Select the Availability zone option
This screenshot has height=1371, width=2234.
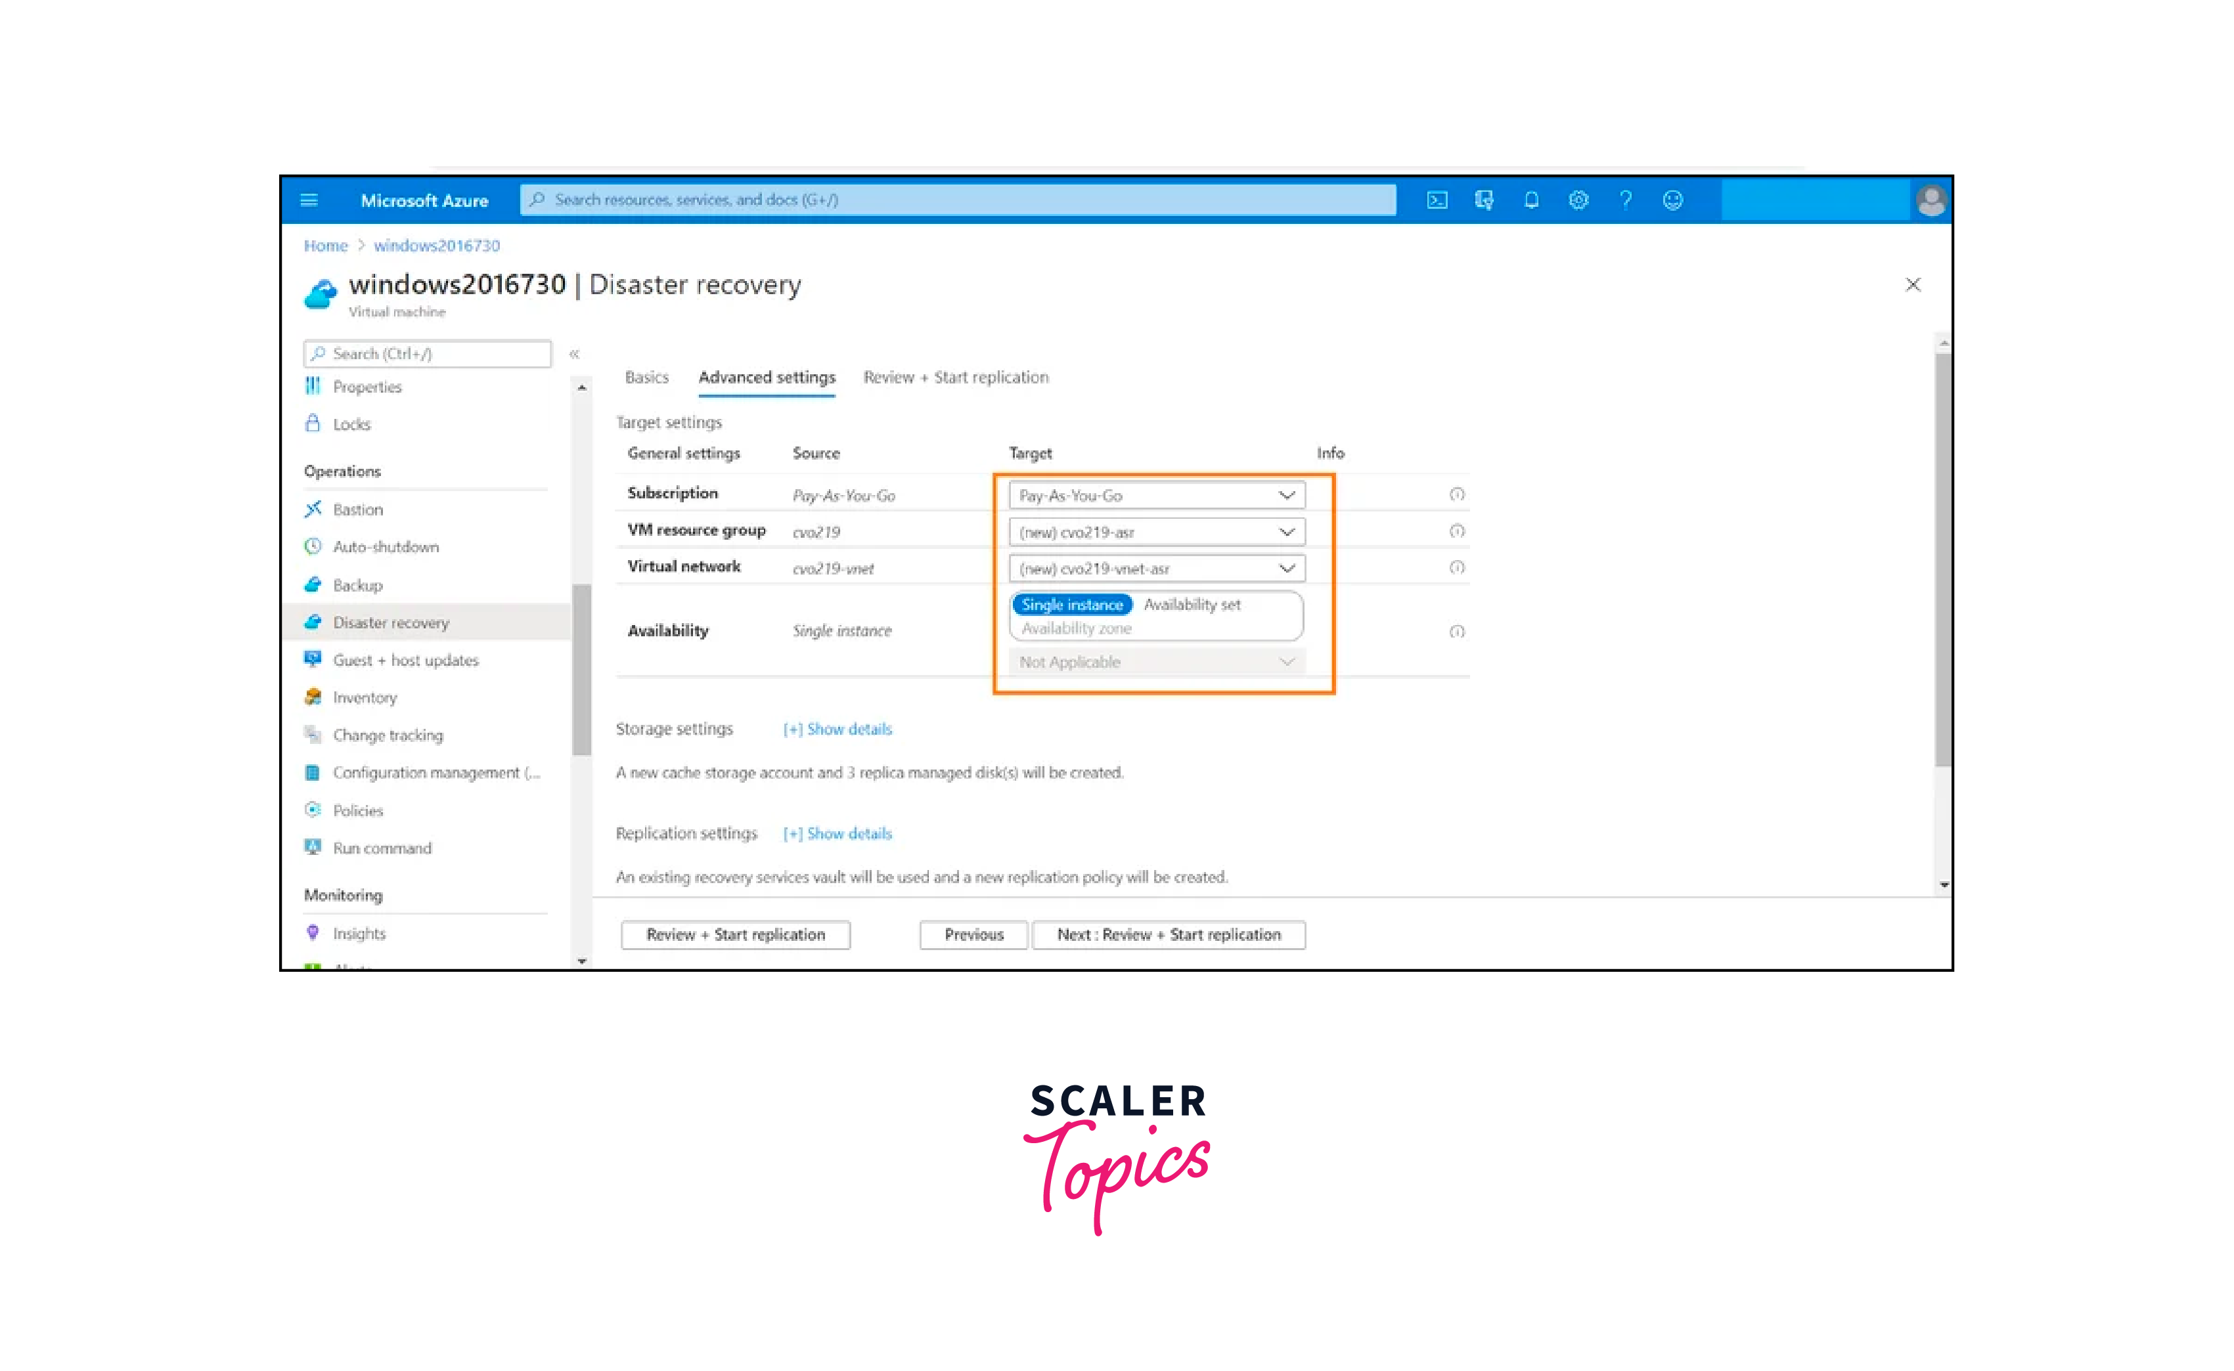tap(1076, 628)
